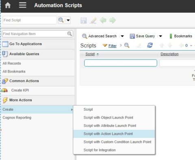This screenshot has height=160, width=195.
Task: Choose Script with Action Launch Point
Action: tap(114, 134)
